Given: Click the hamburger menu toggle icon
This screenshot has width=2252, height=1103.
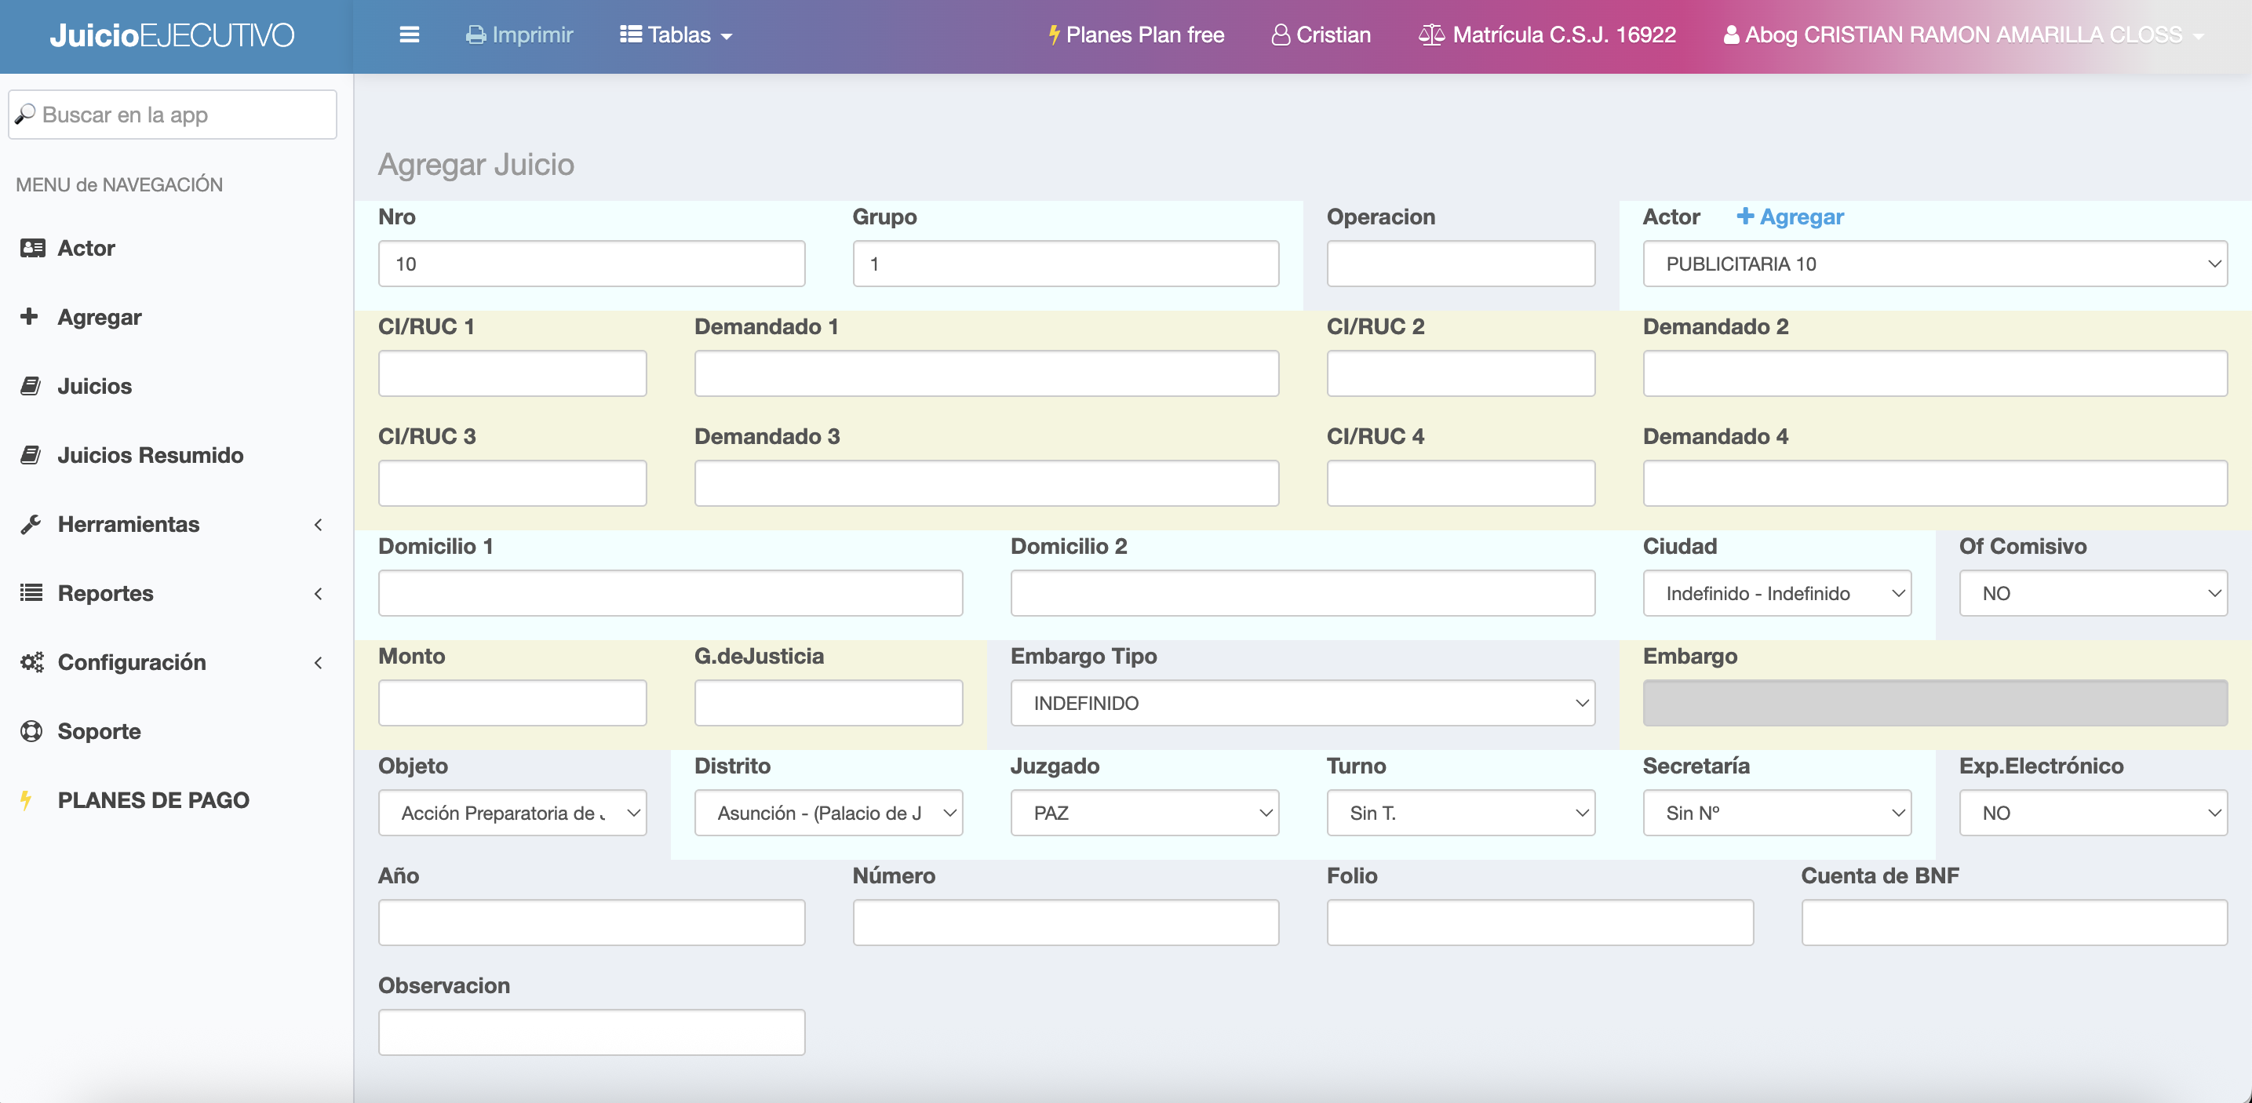Looking at the screenshot, I should coord(409,35).
